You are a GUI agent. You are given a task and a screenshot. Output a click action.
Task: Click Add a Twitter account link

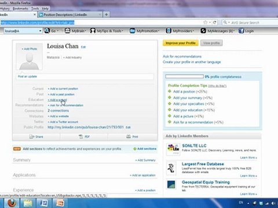point(63,122)
